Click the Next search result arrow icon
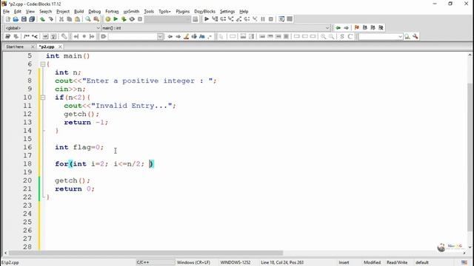Screen dimensions: 474x266 pyautogui.click(x=178, y=36)
